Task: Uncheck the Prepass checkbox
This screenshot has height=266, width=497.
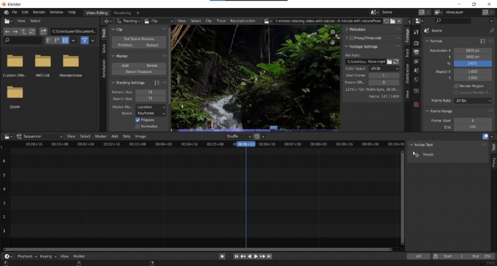Action: click(x=137, y=120)
